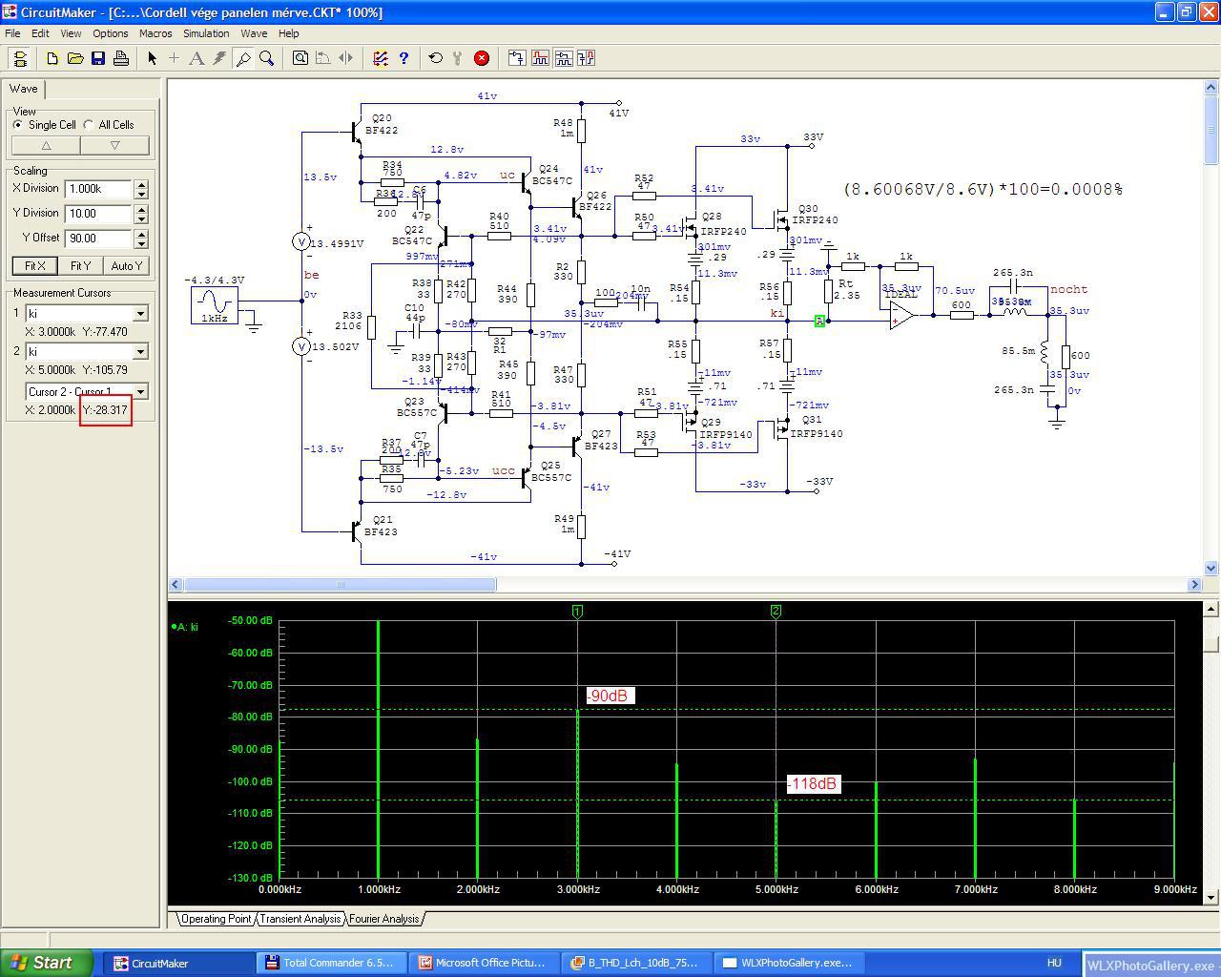This screenshot has width=1221, height=977.
Task: Open the Measurement Cursor 2 dropdown
Action: tap(140, 352)
